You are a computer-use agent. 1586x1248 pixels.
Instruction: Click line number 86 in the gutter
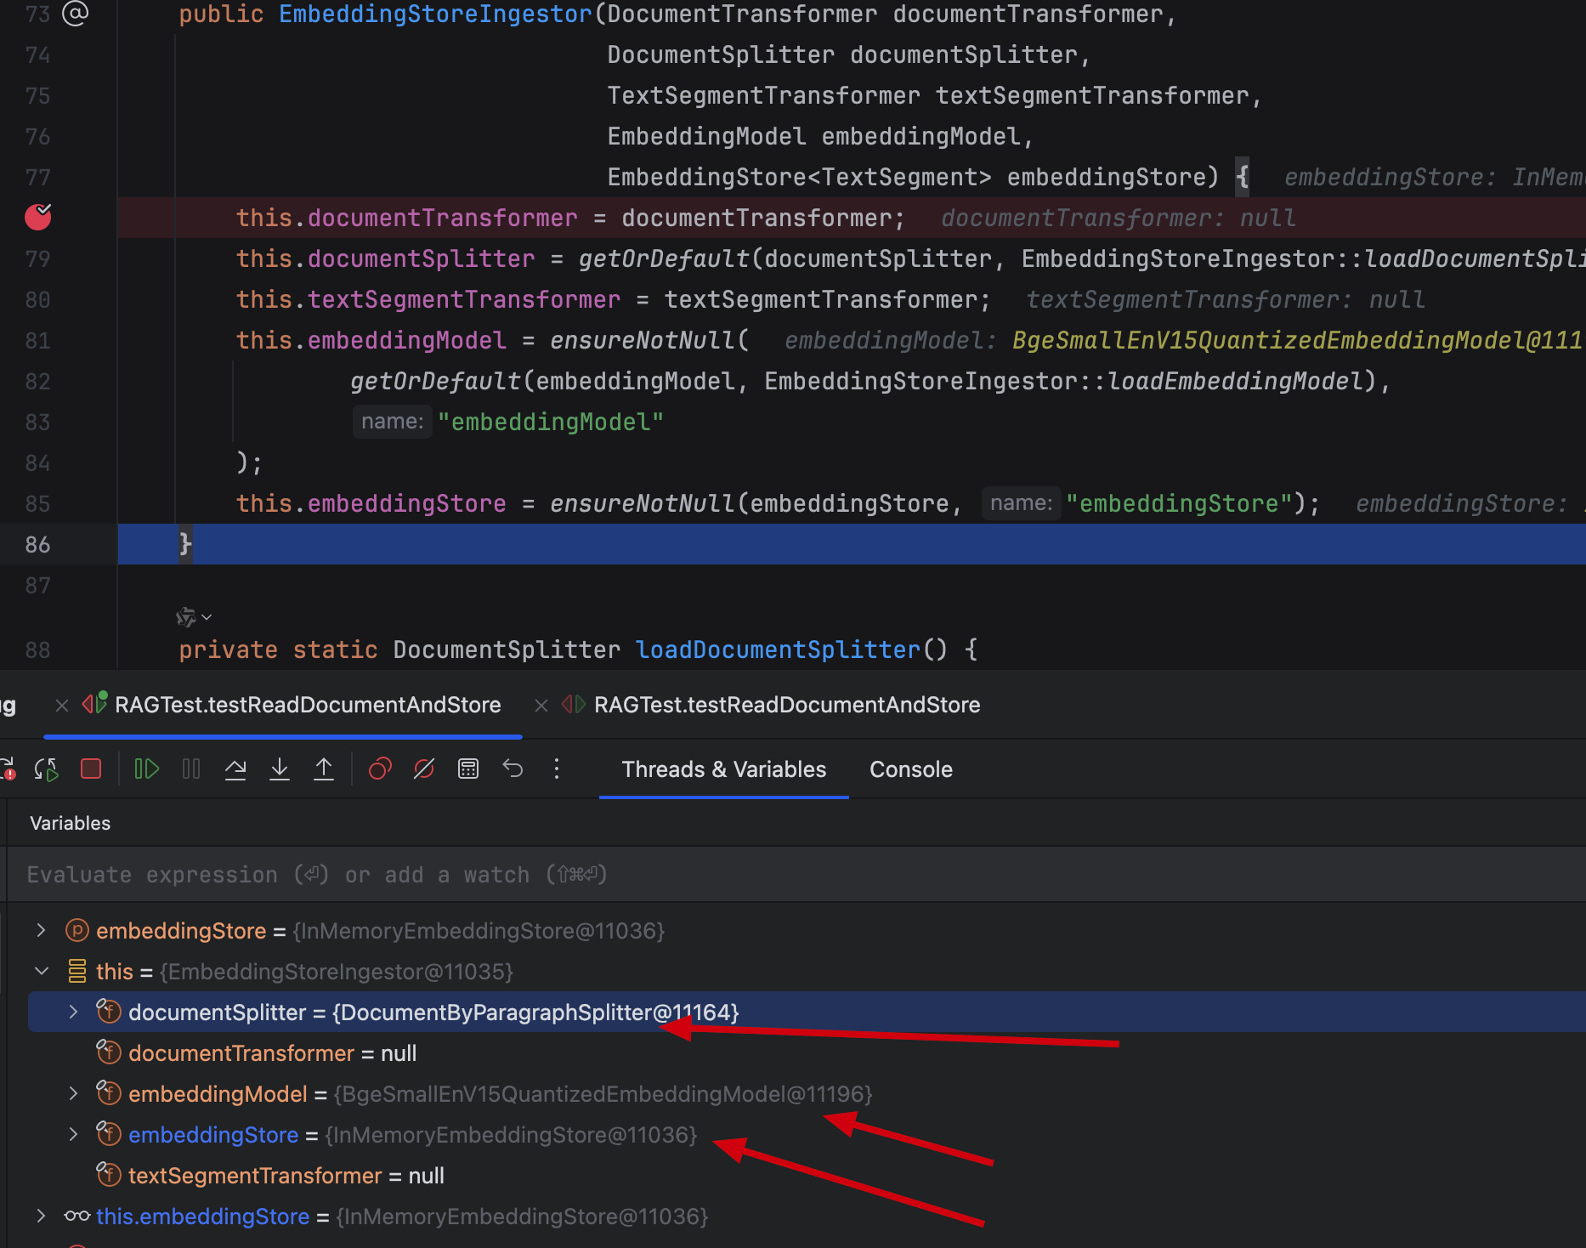pos(37,545)
